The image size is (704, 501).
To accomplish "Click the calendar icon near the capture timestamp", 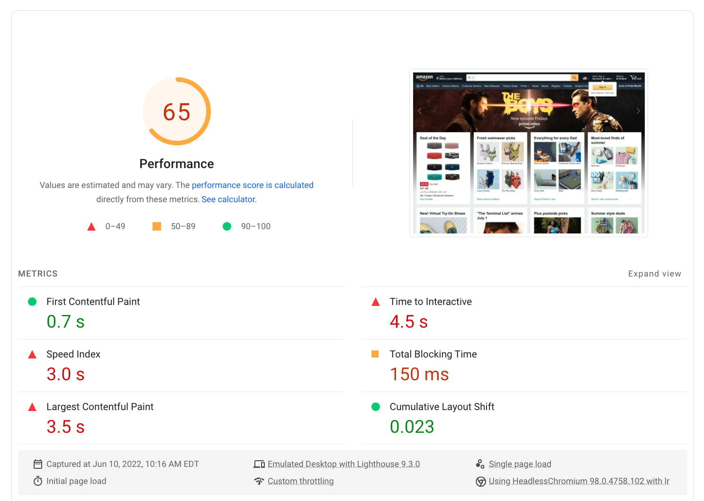I will (x=38, y=464).
